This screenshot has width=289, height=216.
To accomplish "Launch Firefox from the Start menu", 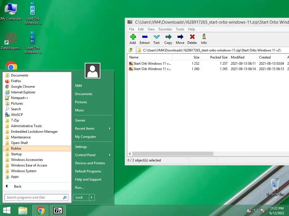I will [x=37, y=81].
